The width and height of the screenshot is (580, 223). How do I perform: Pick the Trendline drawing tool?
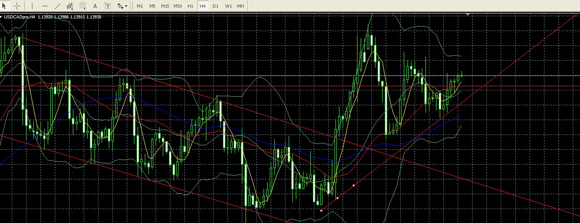[x=58, y=6]
